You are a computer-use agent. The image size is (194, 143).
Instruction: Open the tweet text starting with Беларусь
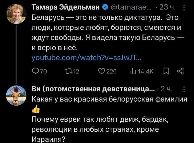point(105,33)
